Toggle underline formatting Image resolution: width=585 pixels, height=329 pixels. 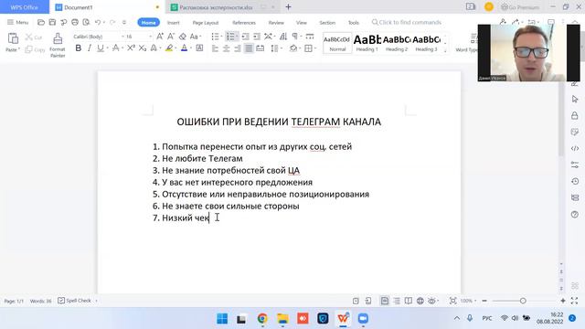coord(100,48)
